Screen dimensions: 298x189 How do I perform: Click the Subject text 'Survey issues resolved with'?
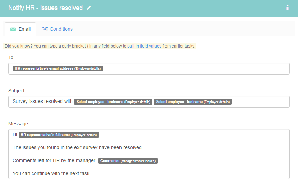43,102
